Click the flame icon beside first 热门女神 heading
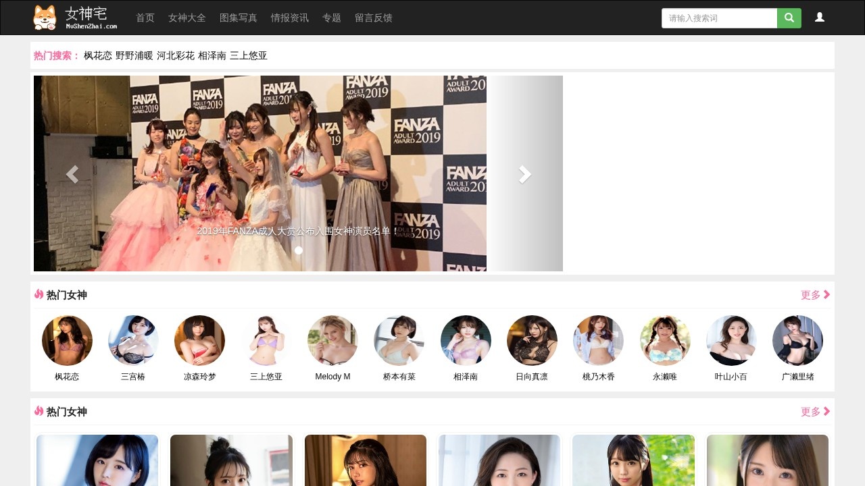Viewport: 865px width, 486px height. [39, 294]
